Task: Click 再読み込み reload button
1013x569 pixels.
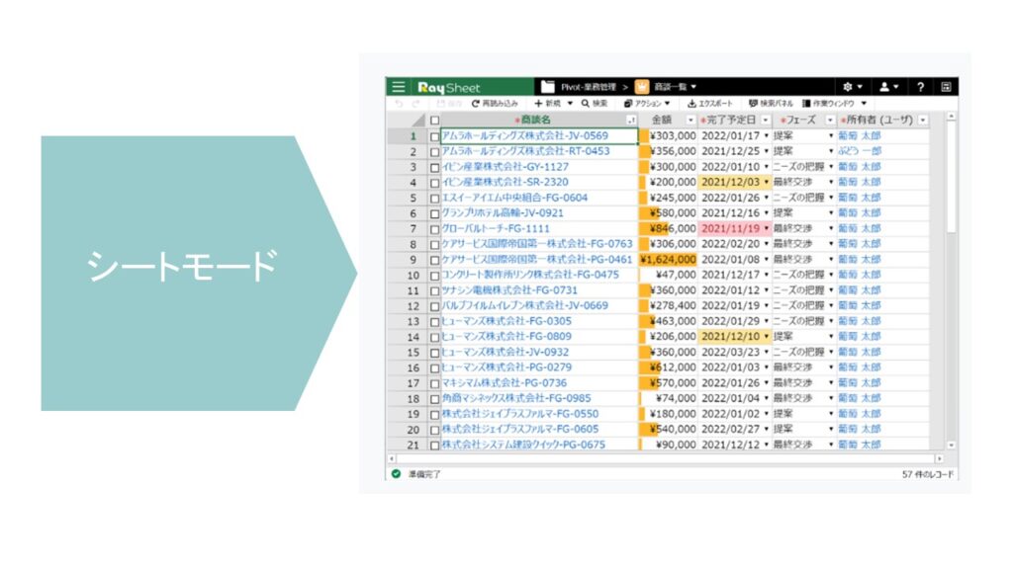Action: pyautogui.click(x=495, y=103)
